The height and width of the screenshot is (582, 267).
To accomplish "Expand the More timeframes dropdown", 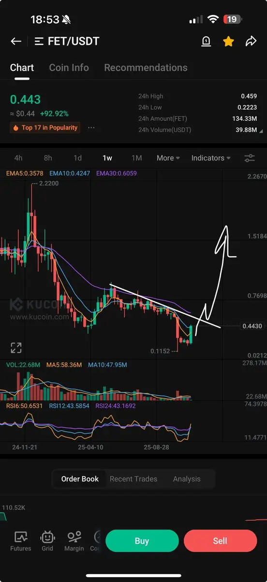I will coord(168,158).
